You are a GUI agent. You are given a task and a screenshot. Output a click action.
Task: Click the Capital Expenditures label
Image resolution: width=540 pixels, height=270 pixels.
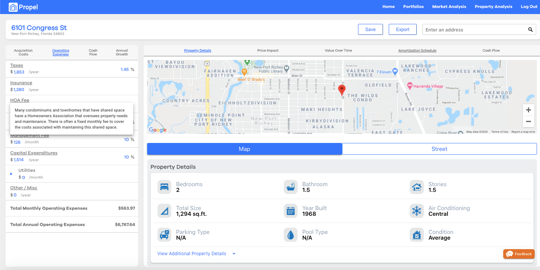[x=34, y=153]
